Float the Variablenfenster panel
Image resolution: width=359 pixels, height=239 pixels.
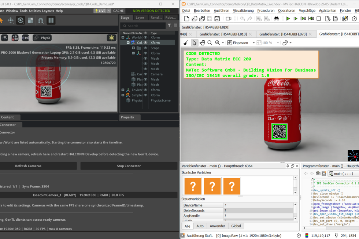pyautogui.click(x=292, y=166)
